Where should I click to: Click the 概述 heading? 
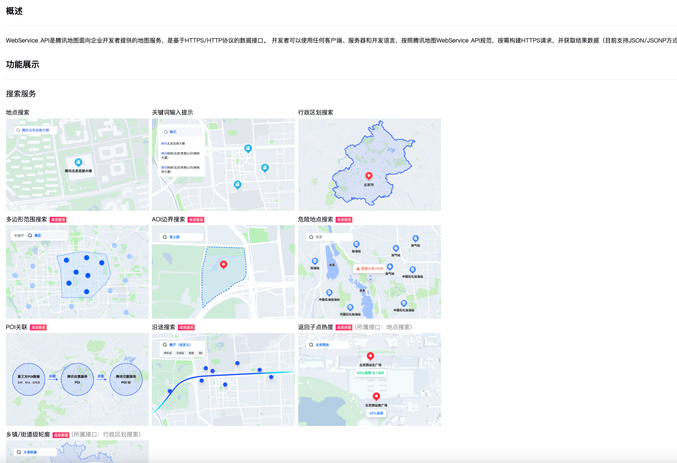[x=14, y=11]
